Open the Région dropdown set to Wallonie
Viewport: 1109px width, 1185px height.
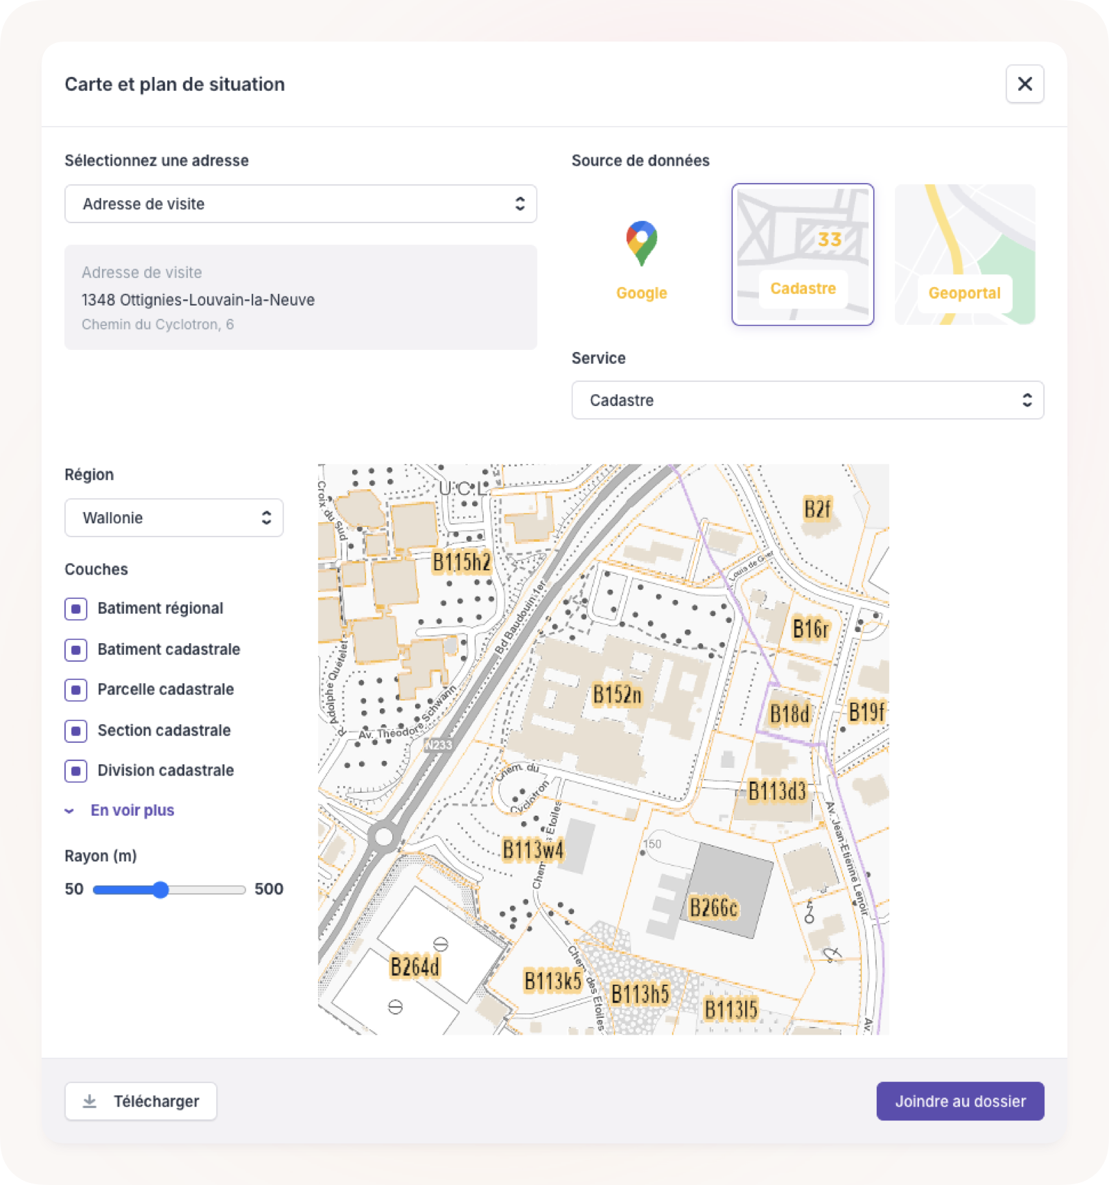(174, 518)
